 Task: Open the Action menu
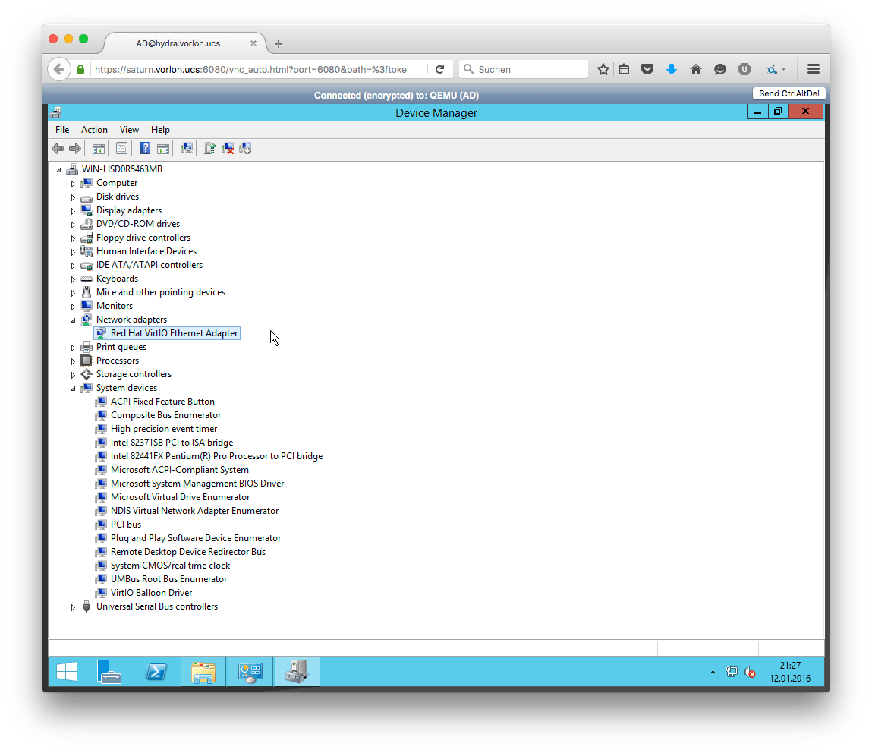coord(94,130)
